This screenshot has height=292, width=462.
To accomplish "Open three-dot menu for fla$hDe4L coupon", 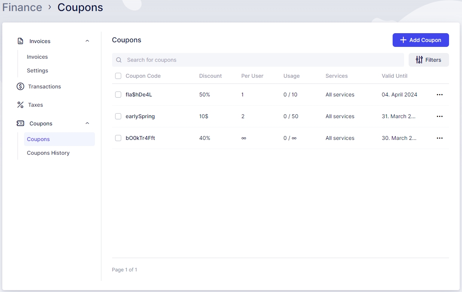I will 440,95.
